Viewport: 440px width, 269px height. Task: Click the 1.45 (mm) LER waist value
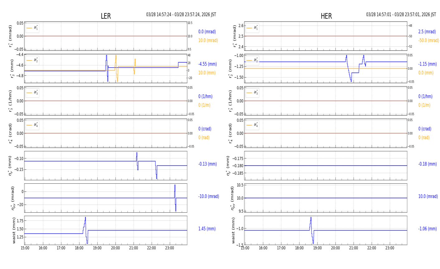(207, 229)
